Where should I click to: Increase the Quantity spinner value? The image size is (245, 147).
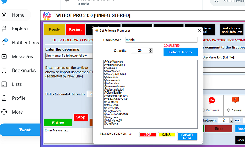pos(150,49)
